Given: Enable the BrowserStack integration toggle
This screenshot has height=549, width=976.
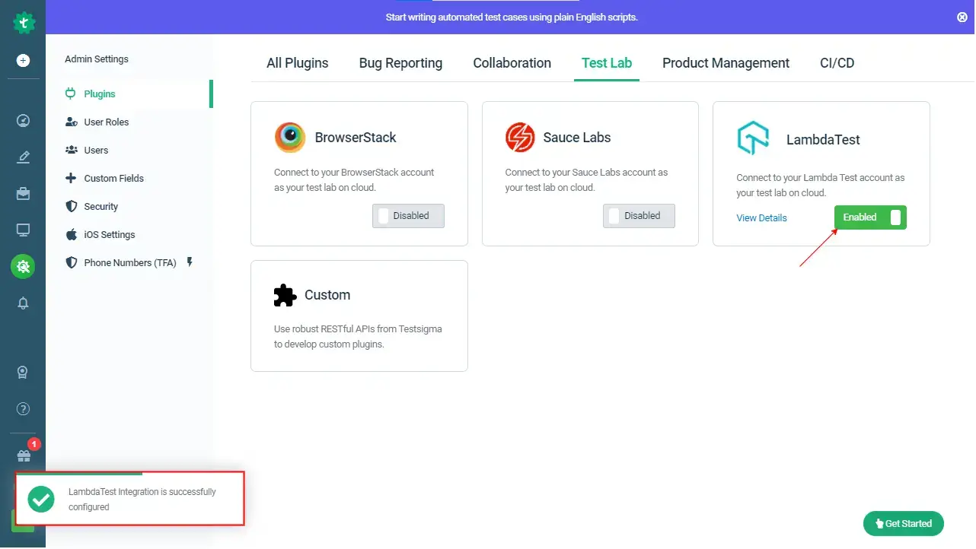Looking at the screenshot, I should click(408, 216).
